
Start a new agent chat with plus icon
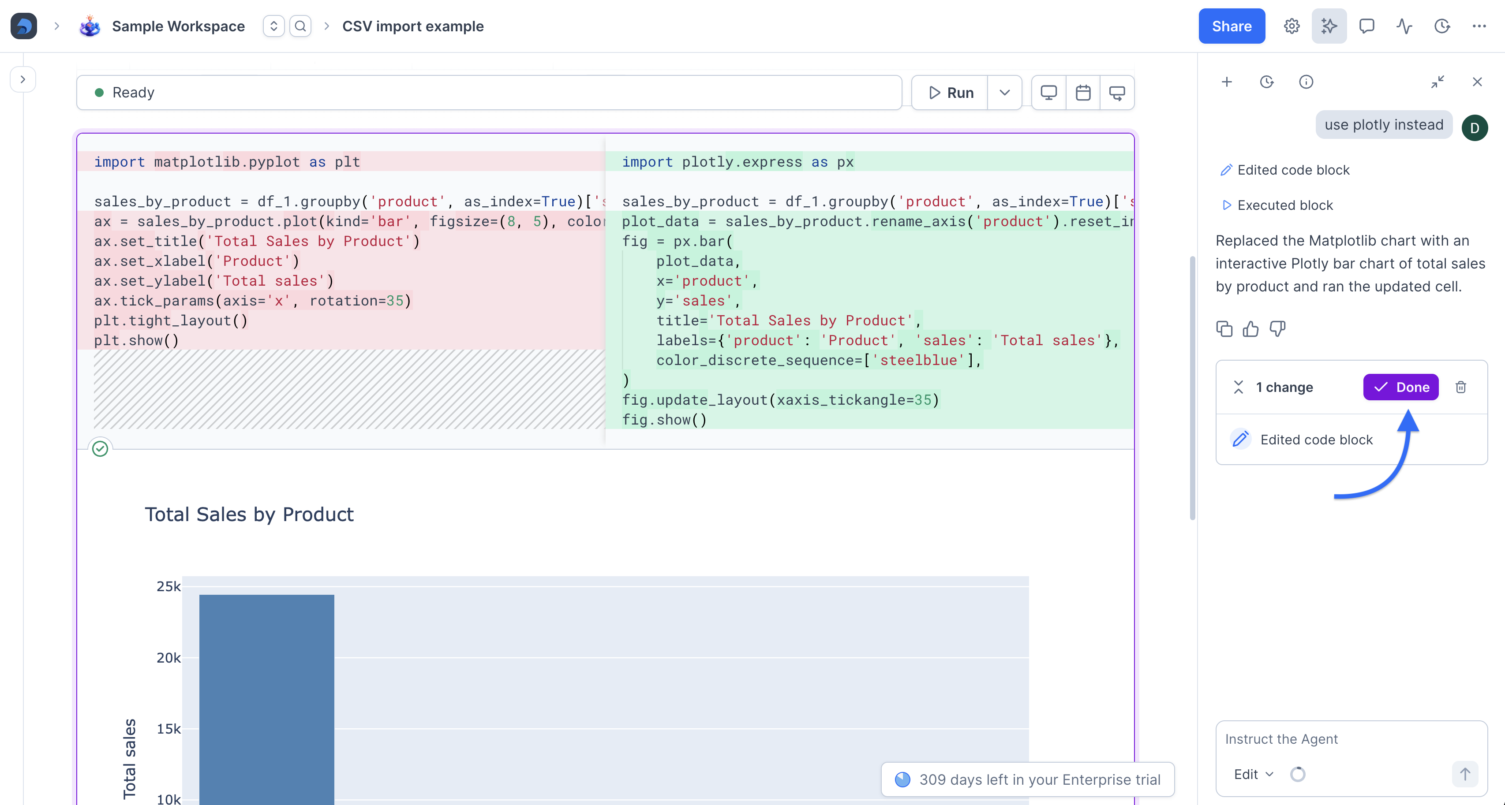coord(1227,82)
